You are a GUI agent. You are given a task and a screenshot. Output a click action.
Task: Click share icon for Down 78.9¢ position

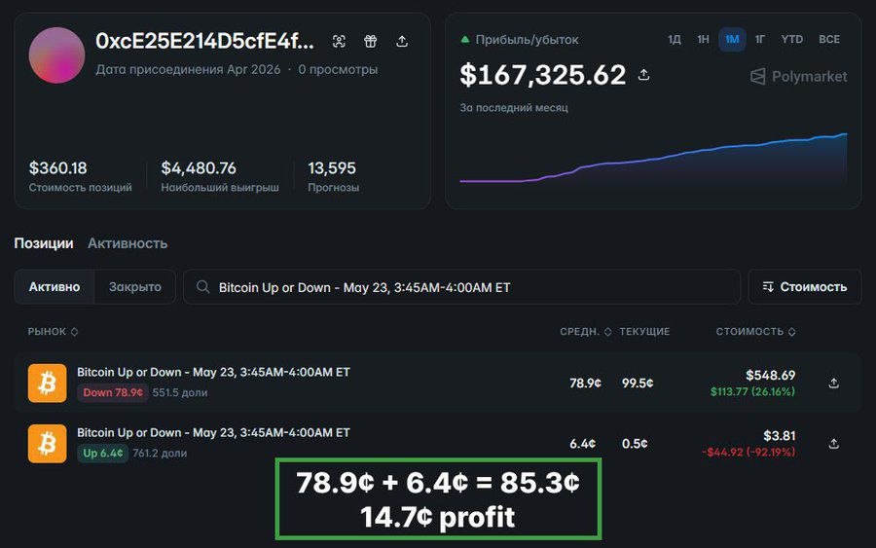tap(833, 384)
